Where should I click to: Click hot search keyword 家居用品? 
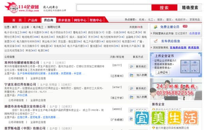tap(194, 20)
